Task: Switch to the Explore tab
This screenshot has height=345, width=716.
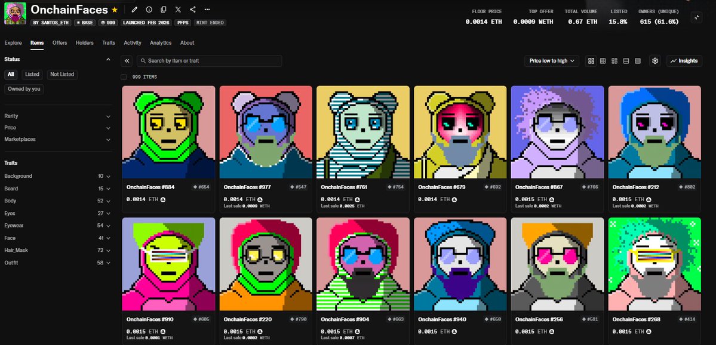Action: pos(13,43)
